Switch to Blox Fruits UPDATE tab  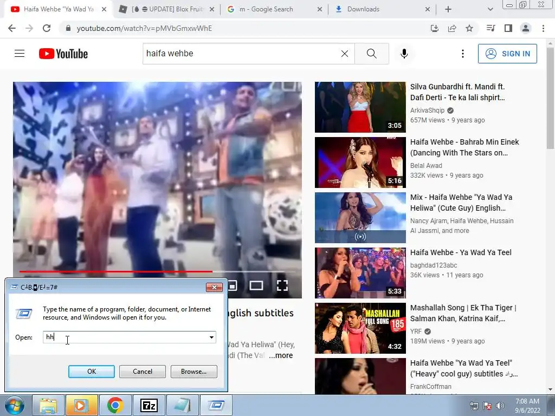(166, 9)
